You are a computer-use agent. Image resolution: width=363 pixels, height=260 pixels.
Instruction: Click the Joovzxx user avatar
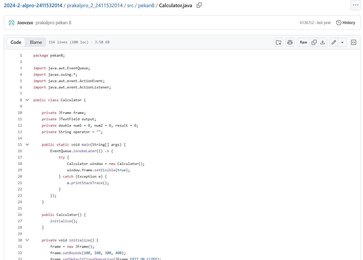click(11, 23)
